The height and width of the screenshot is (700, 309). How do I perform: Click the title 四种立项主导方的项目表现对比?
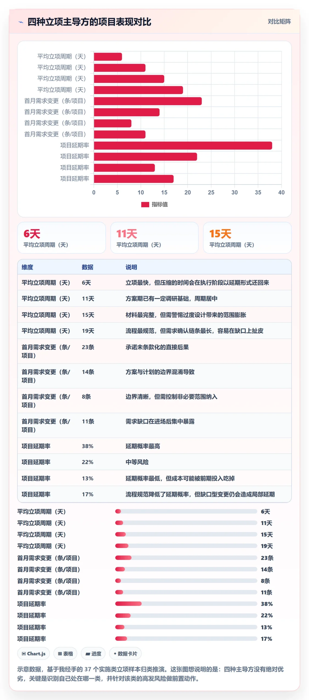[89, 22]
